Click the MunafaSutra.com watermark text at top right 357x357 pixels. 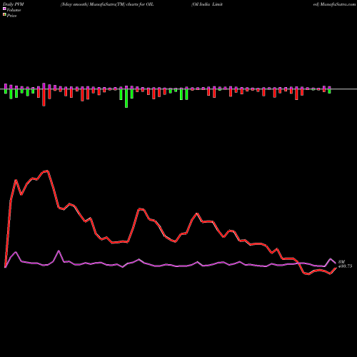(x=338, y=4)
